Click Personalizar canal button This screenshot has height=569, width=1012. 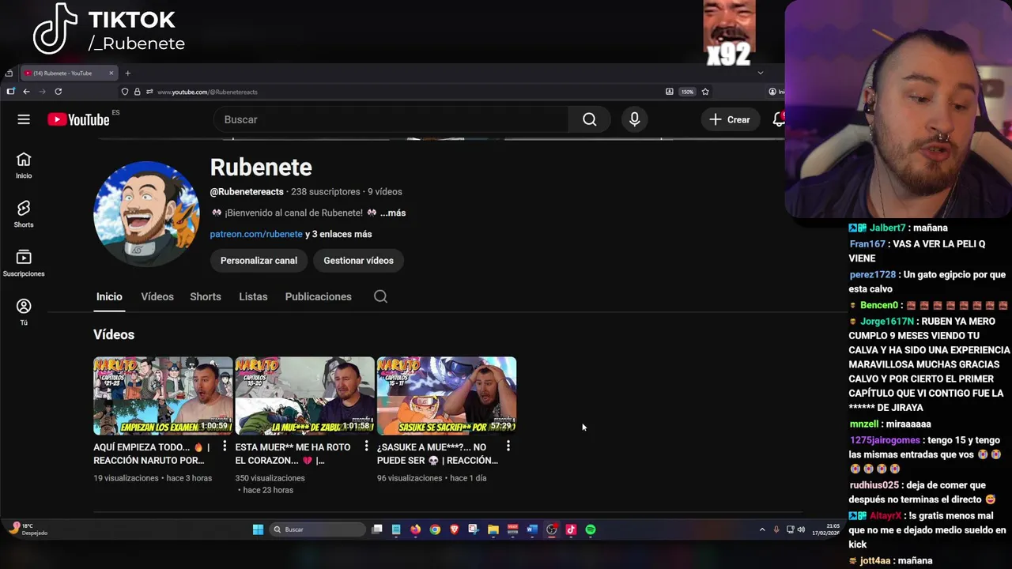pyautogui.click(x=259, y=261)
